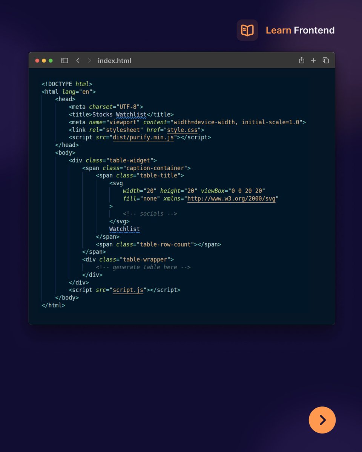Go back with the left chevron
362x452 pixels.
[x=78, y=61]
